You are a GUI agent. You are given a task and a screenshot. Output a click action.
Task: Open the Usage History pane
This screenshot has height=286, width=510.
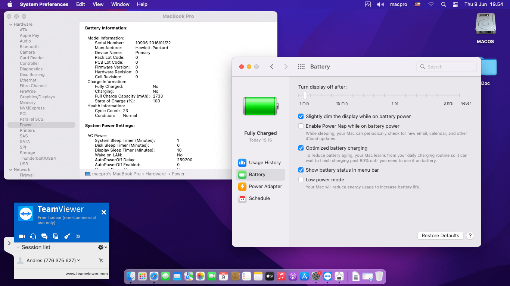pyautogui.click(x=260, y=163)
